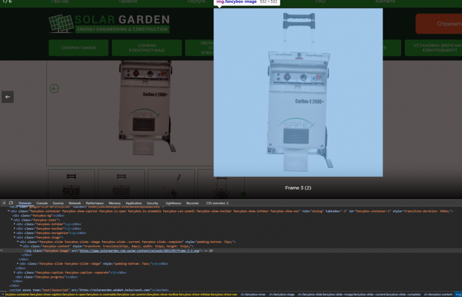The height and width of the screenshot is (297, 462).
Task: Open the Elements tab
Action: [25, 203]
